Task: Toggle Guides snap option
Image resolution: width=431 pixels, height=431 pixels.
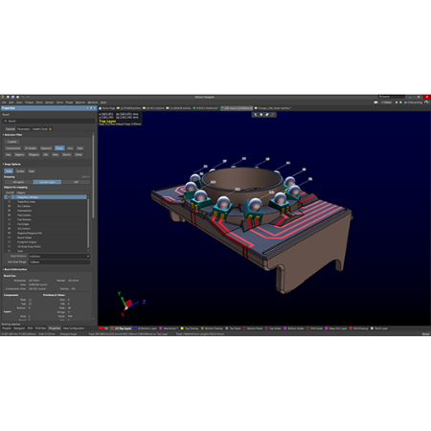Action: click(20, 171)
